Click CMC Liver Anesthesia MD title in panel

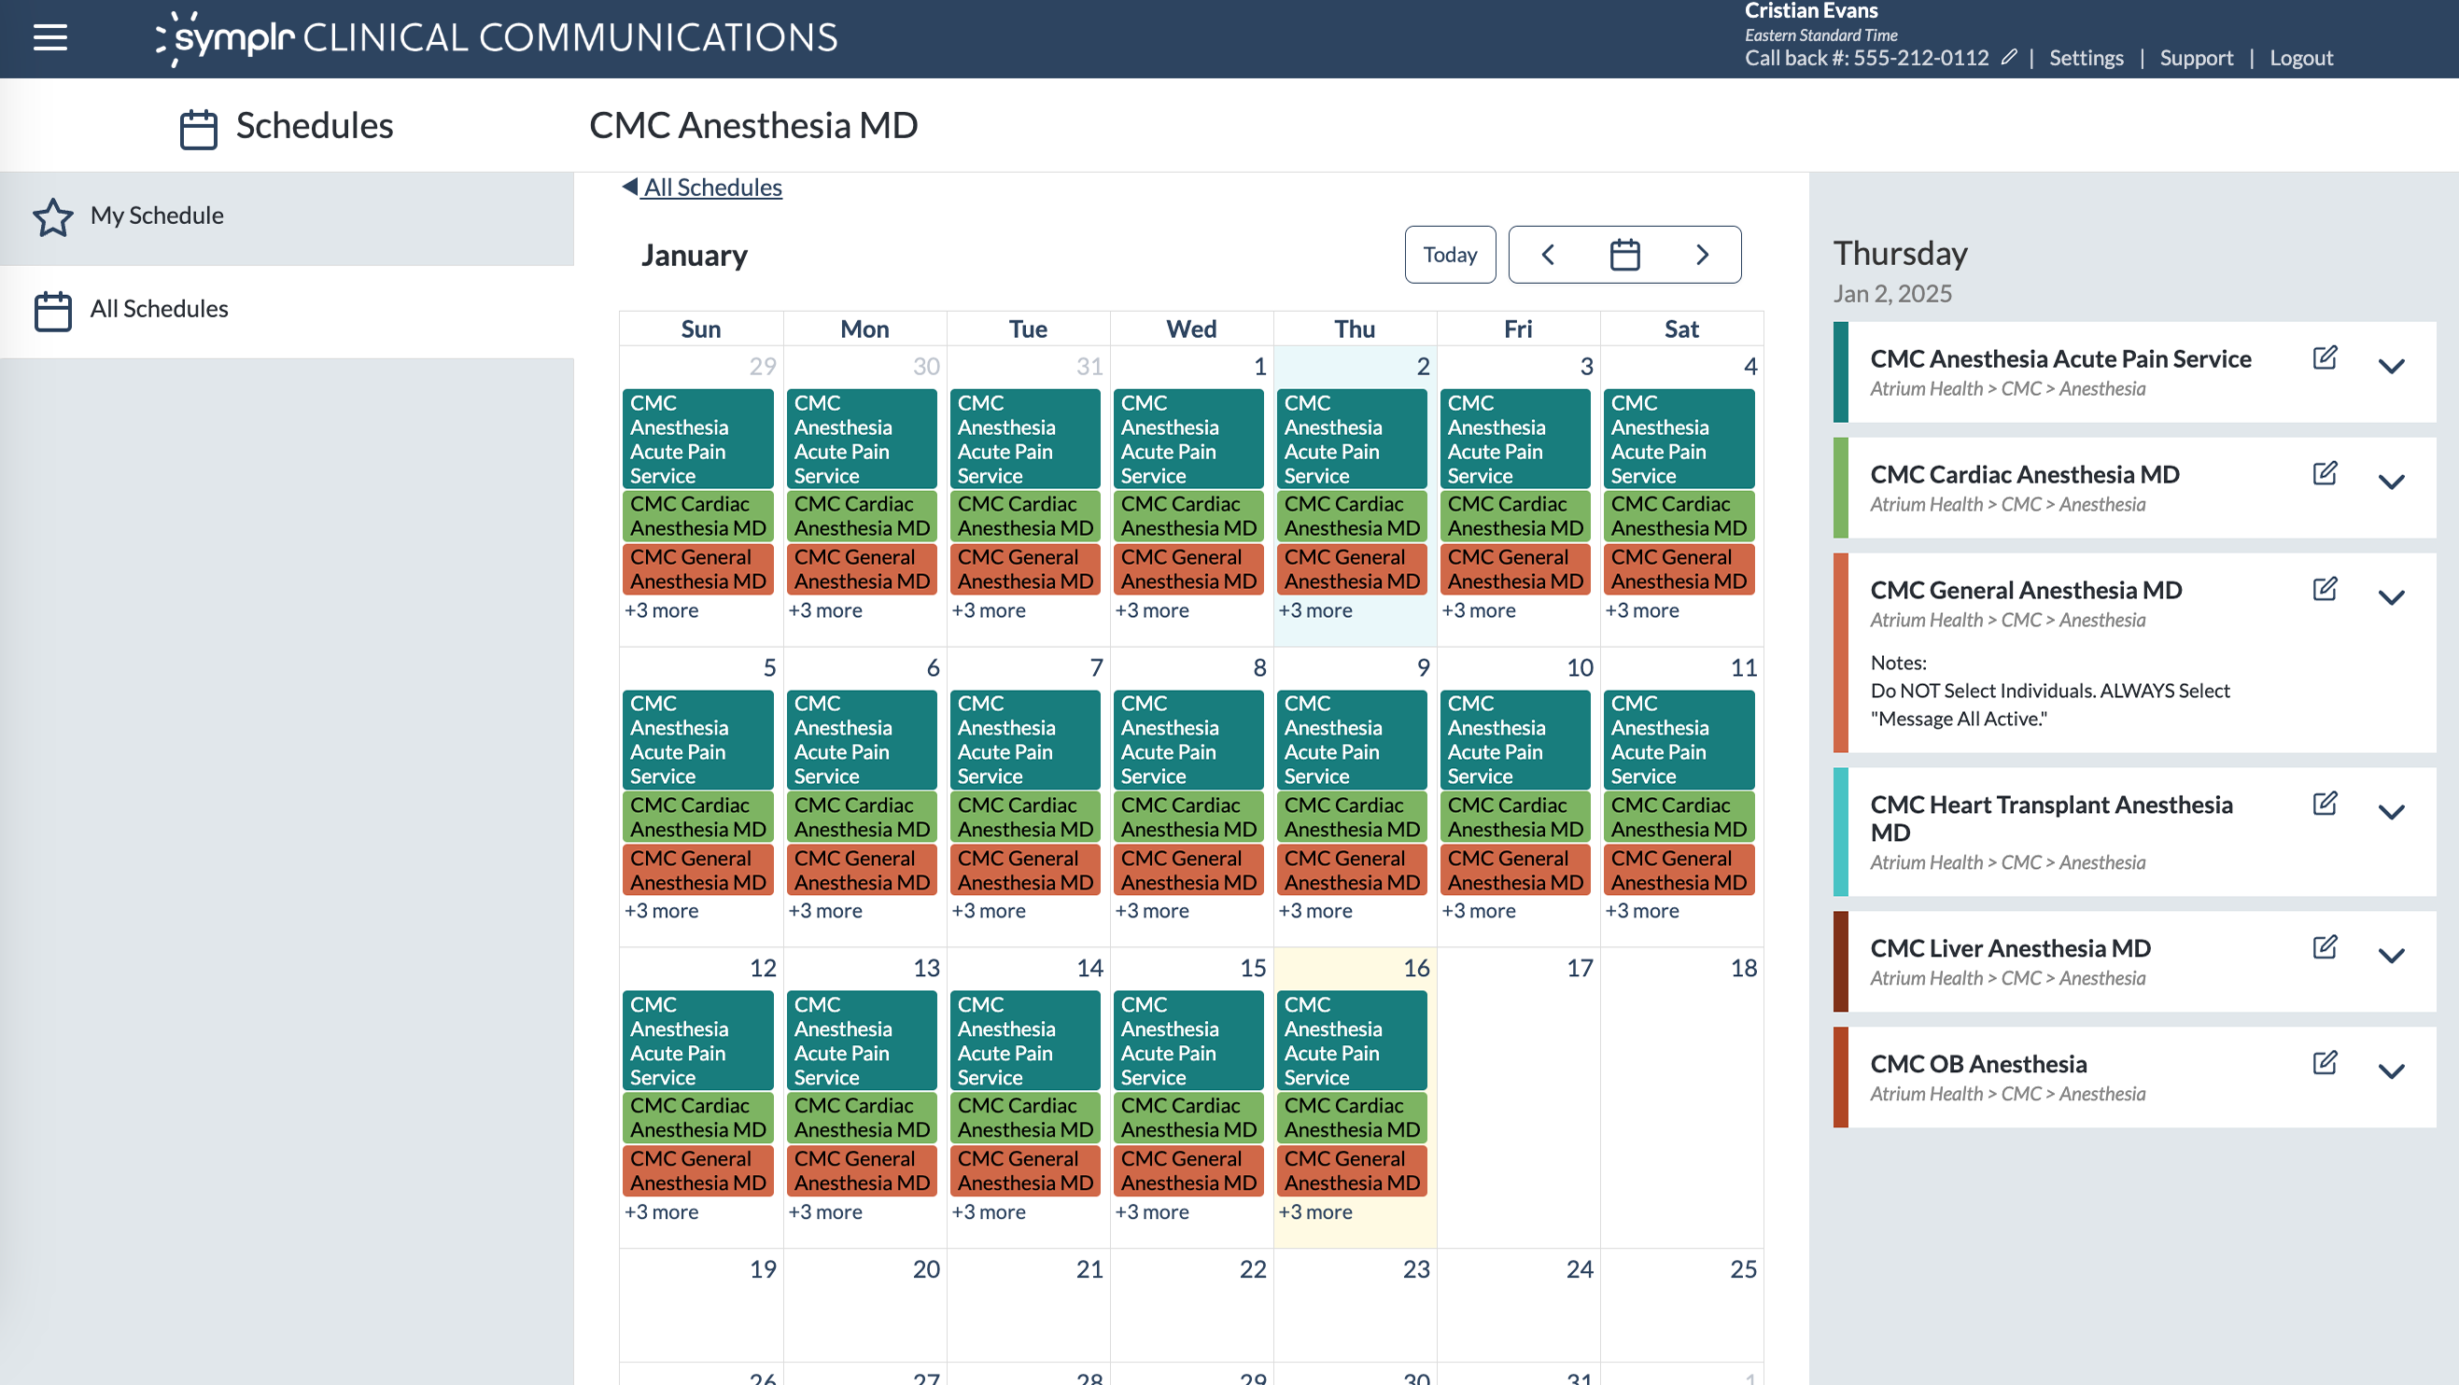[x=2009, y=949]
